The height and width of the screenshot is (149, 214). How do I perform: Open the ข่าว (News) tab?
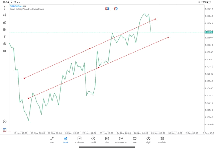tap(107, 140)
